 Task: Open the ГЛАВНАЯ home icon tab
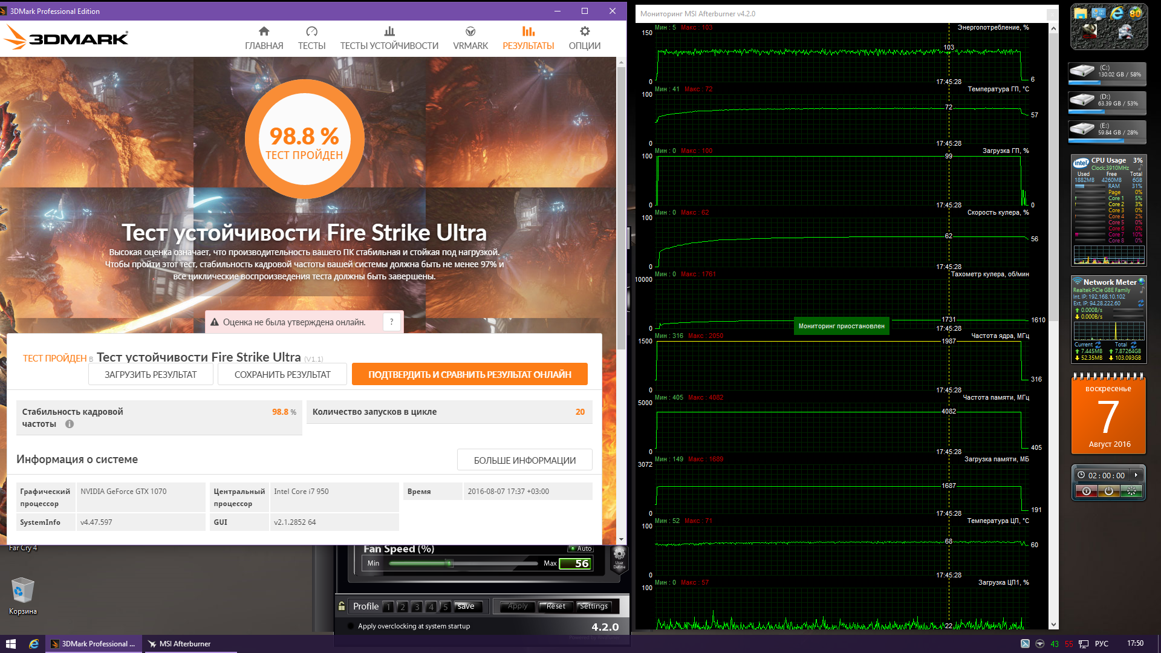click(264, 31)
